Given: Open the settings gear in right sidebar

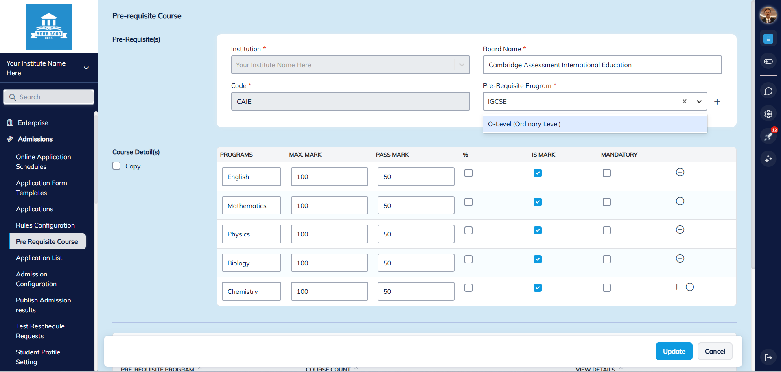Looking at the screenshot, I should coord(768,114).
